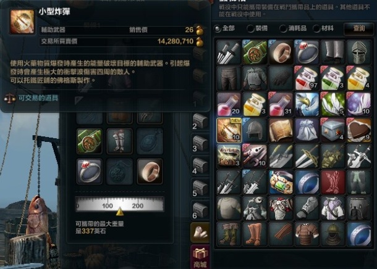Click the weight gauge yellow marker
The width and height of the screenshot is (377, 269).
click(x=120, y=212)
